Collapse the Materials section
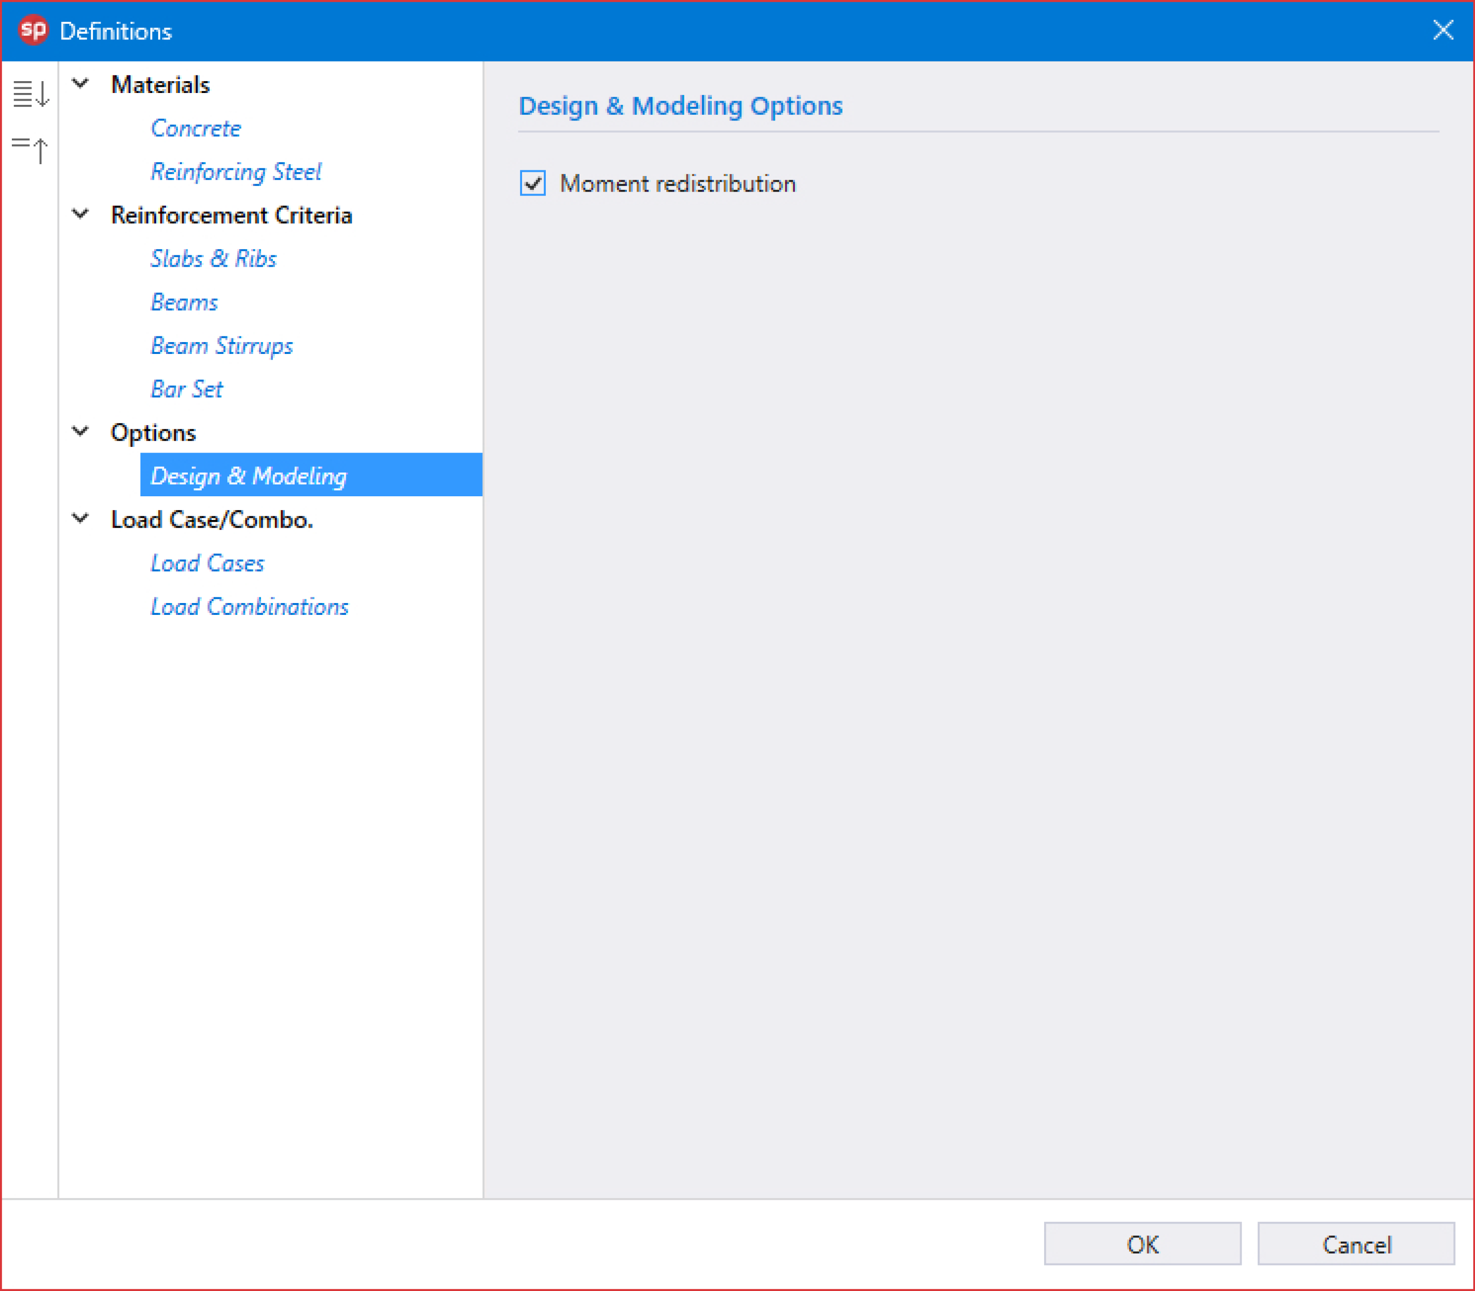 (x=81, y=84)
